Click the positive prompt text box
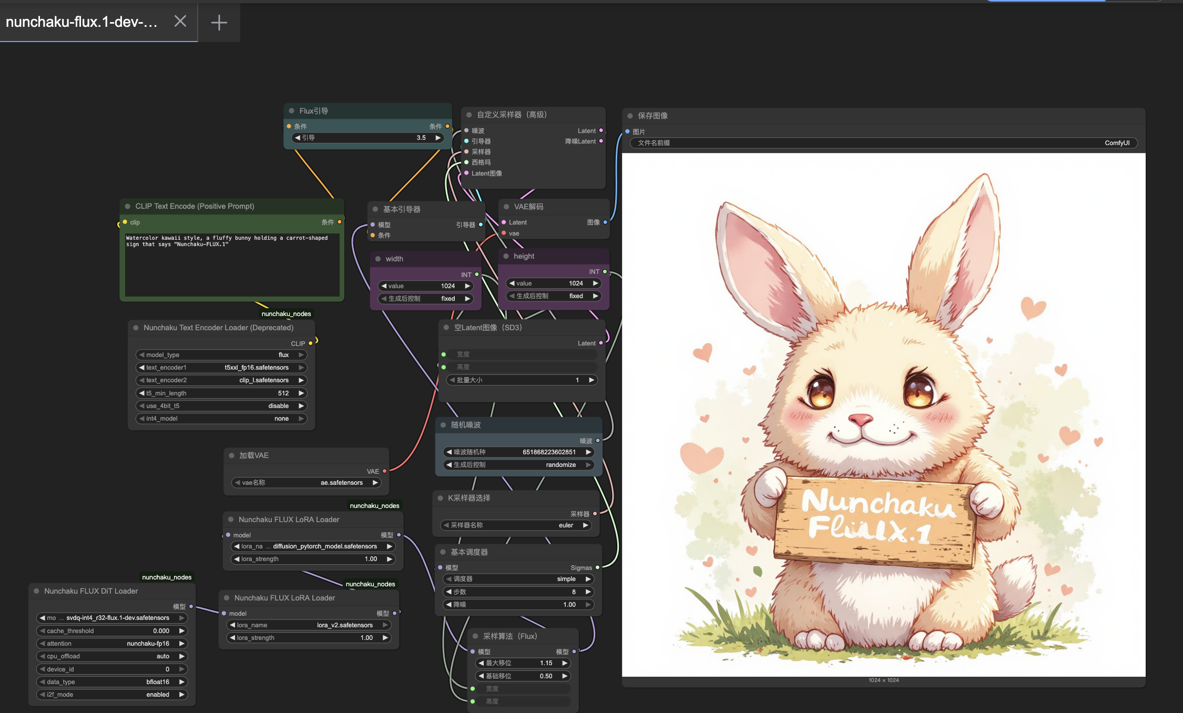 232,264
